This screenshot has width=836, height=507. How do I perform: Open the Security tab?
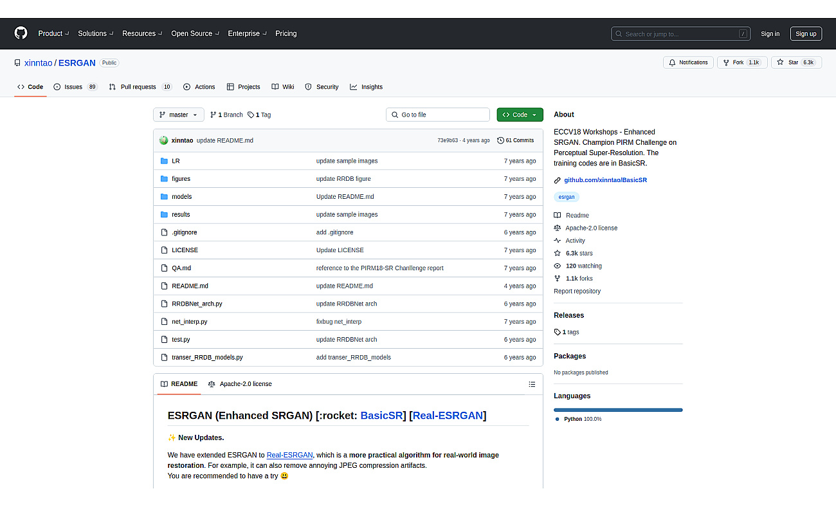pos(322,87)
